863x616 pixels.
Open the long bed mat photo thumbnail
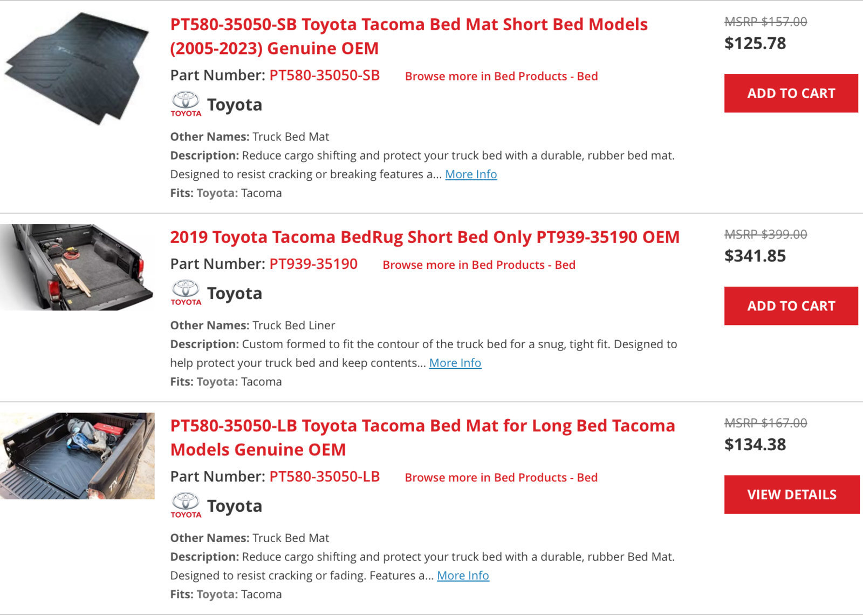[77, 456]
